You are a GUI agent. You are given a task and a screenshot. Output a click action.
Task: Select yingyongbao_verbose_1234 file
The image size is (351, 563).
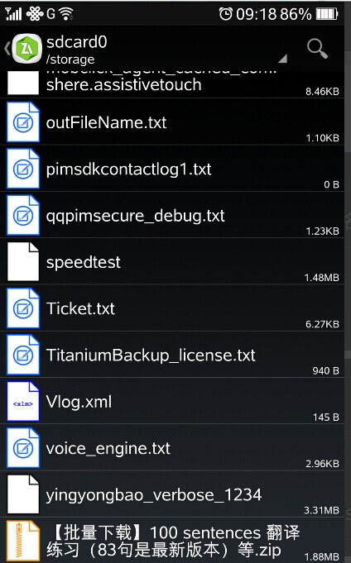(172, 494)
